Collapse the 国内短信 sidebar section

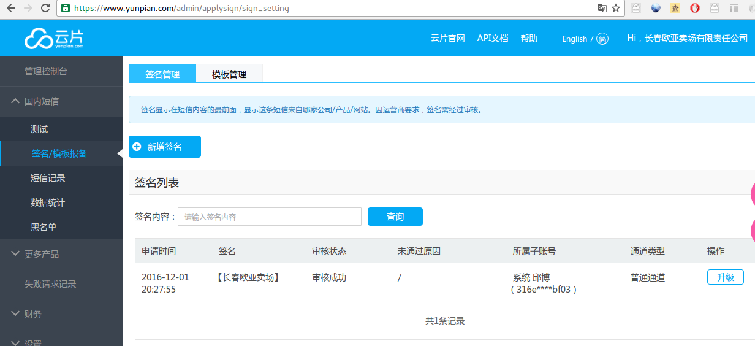click(x=61, y=101)
